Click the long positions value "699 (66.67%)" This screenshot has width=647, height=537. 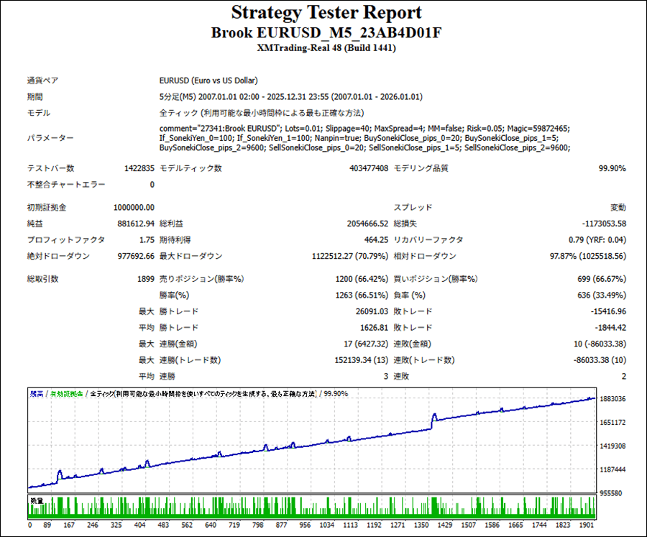pyautogui.click(x=602, y=279)
